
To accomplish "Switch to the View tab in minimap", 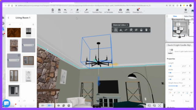I will [x=175, y=16].
